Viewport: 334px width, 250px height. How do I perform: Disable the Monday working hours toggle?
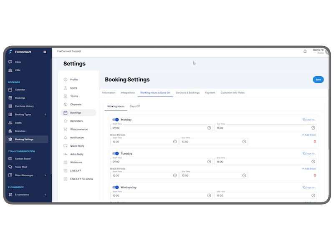click(x=116, y=120)
